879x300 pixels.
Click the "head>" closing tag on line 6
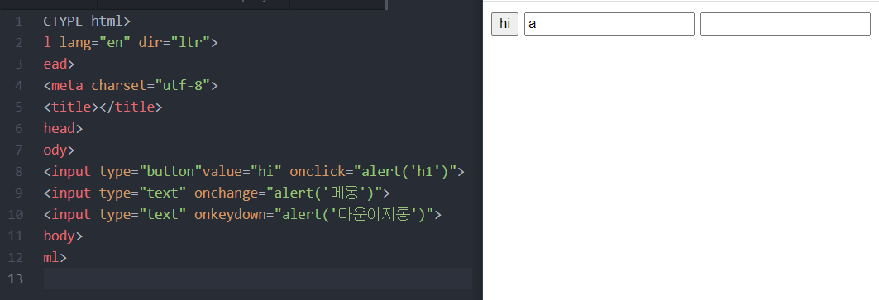point(63,128)
